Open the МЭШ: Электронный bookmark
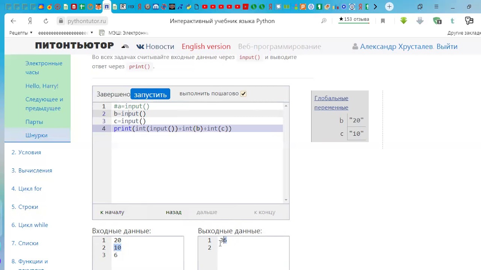This screenshot has width=481, height=270. tap(124, 33)
